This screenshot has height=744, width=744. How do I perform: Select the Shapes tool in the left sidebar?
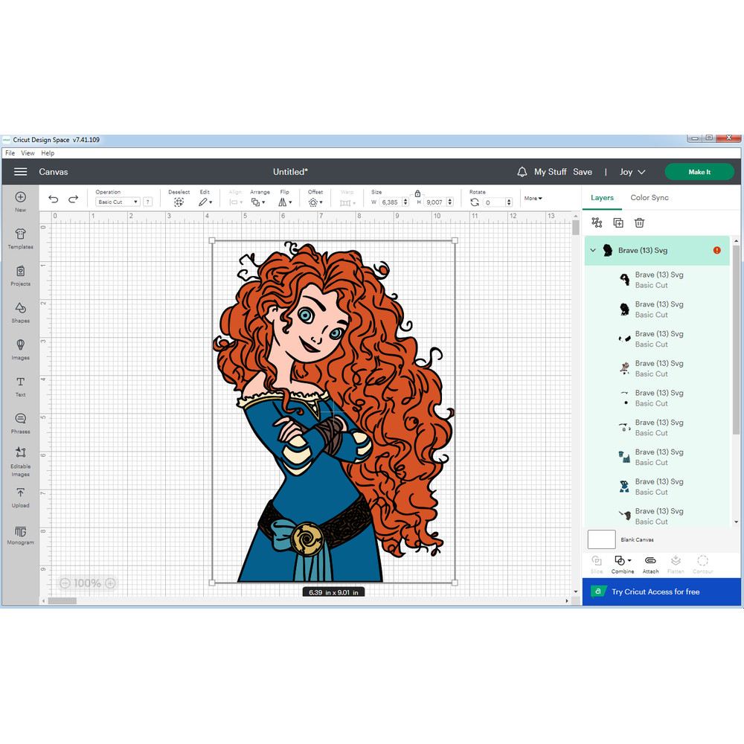(x=20, y=312)
